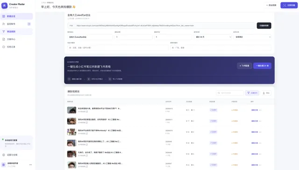This screenshot has width=299, height=170.
Task: Click the Creator Radar logo icon
Action: click(4, 6)
